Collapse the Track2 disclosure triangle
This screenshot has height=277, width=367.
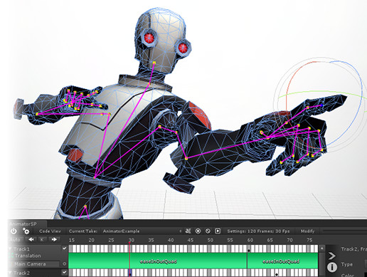pyautogui.click(x=11, y=273)
